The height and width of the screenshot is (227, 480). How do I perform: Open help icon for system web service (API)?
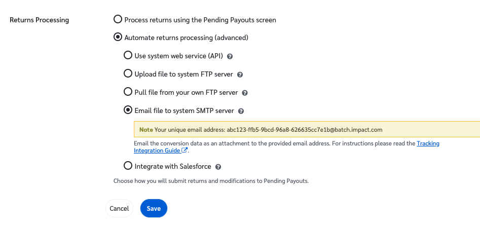coord(230,56)
